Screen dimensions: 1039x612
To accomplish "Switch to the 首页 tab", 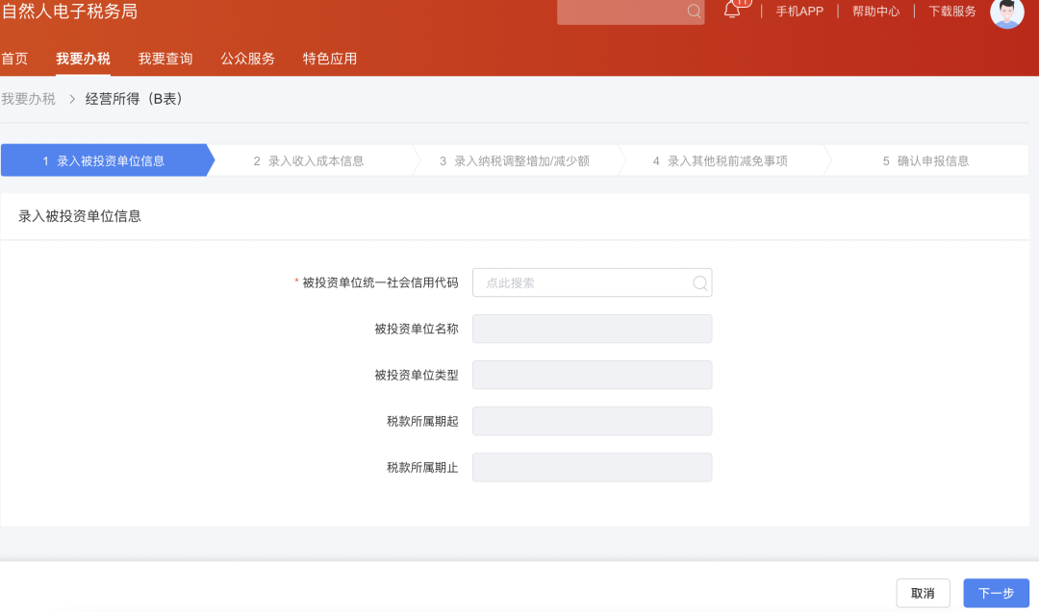I will [x=14, y=58].
